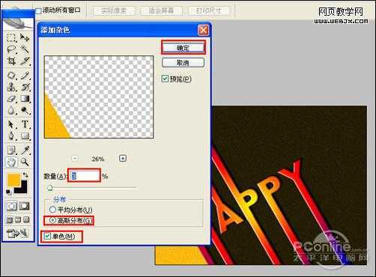Select the Healing Brush tool
This screenshot has width=376, height=277.
pyautogui.click(x=11, y=76)
